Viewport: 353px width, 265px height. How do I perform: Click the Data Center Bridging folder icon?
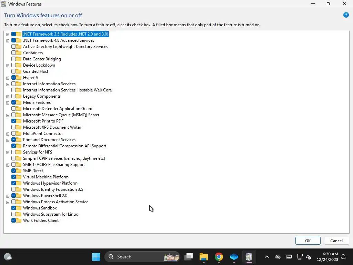(19, 59)
